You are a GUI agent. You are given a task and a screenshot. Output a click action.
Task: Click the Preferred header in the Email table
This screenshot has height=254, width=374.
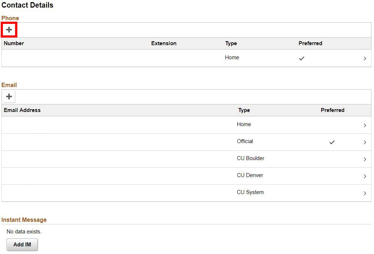pos(332,110)
